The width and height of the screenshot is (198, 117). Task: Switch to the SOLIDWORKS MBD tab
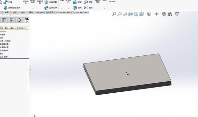[x=80, y=12]
